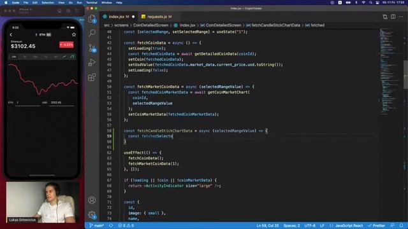The image size is (408, 229).
Task: Open the Apple menu
Action: (x=6, y=3)
